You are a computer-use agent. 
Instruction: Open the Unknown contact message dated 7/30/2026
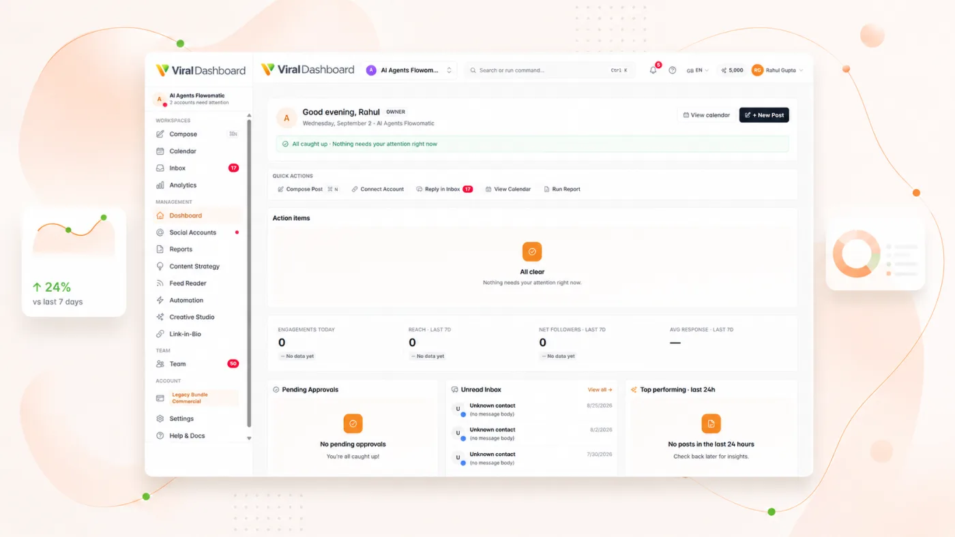click(532, 458)
